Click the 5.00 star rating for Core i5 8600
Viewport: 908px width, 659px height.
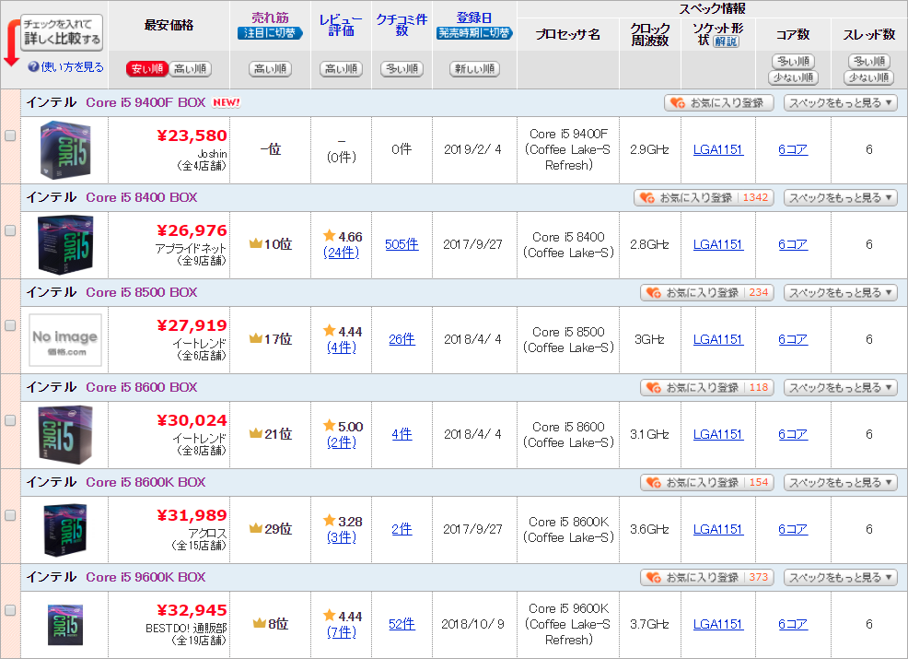point(343,427)
